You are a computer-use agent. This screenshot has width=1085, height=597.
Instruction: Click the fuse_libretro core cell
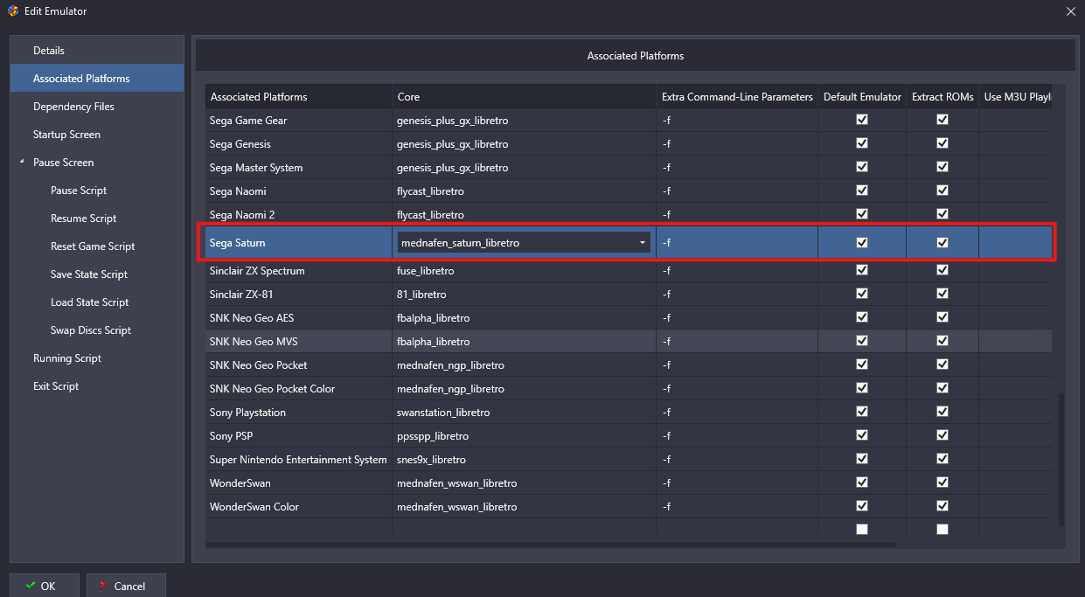[x=524, y=271]
